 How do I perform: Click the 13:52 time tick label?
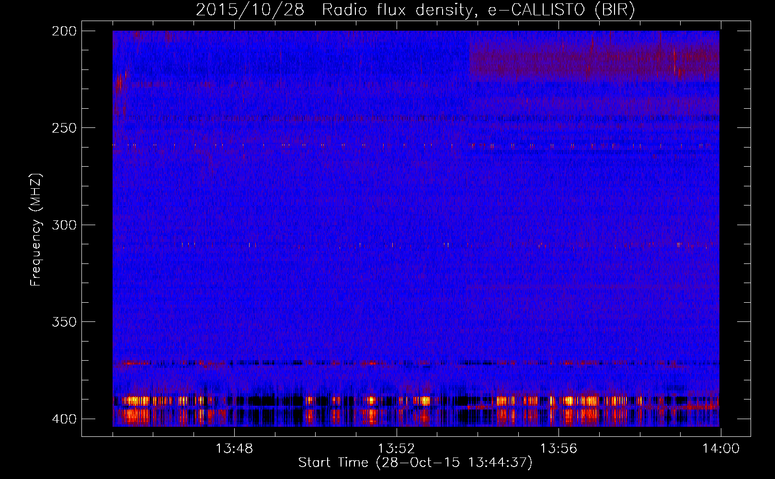pyautogui.click(x=396, y=449)
